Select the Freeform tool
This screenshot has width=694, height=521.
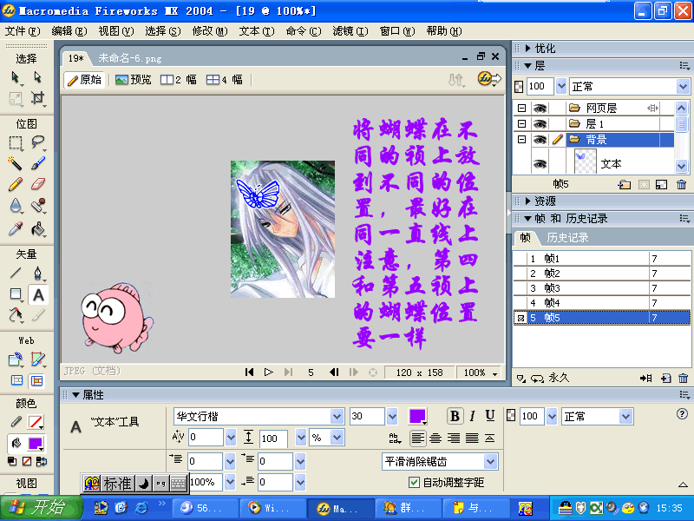pyautogui.click(x=16, y=315)
